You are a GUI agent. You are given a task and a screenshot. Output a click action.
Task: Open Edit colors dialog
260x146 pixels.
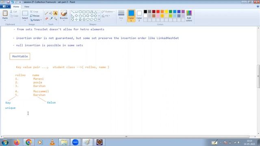click(189, 16)
